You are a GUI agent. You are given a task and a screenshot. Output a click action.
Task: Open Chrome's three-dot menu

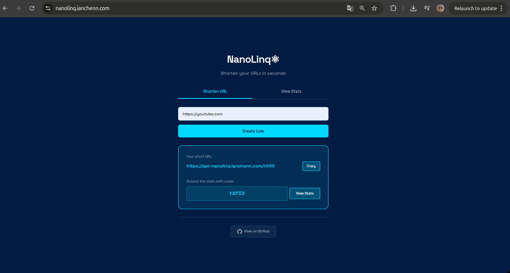coord(501,8)
